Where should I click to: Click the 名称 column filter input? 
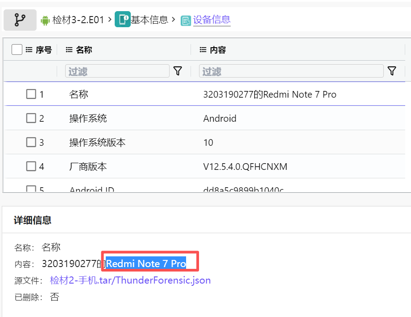(x=117, y=71)
